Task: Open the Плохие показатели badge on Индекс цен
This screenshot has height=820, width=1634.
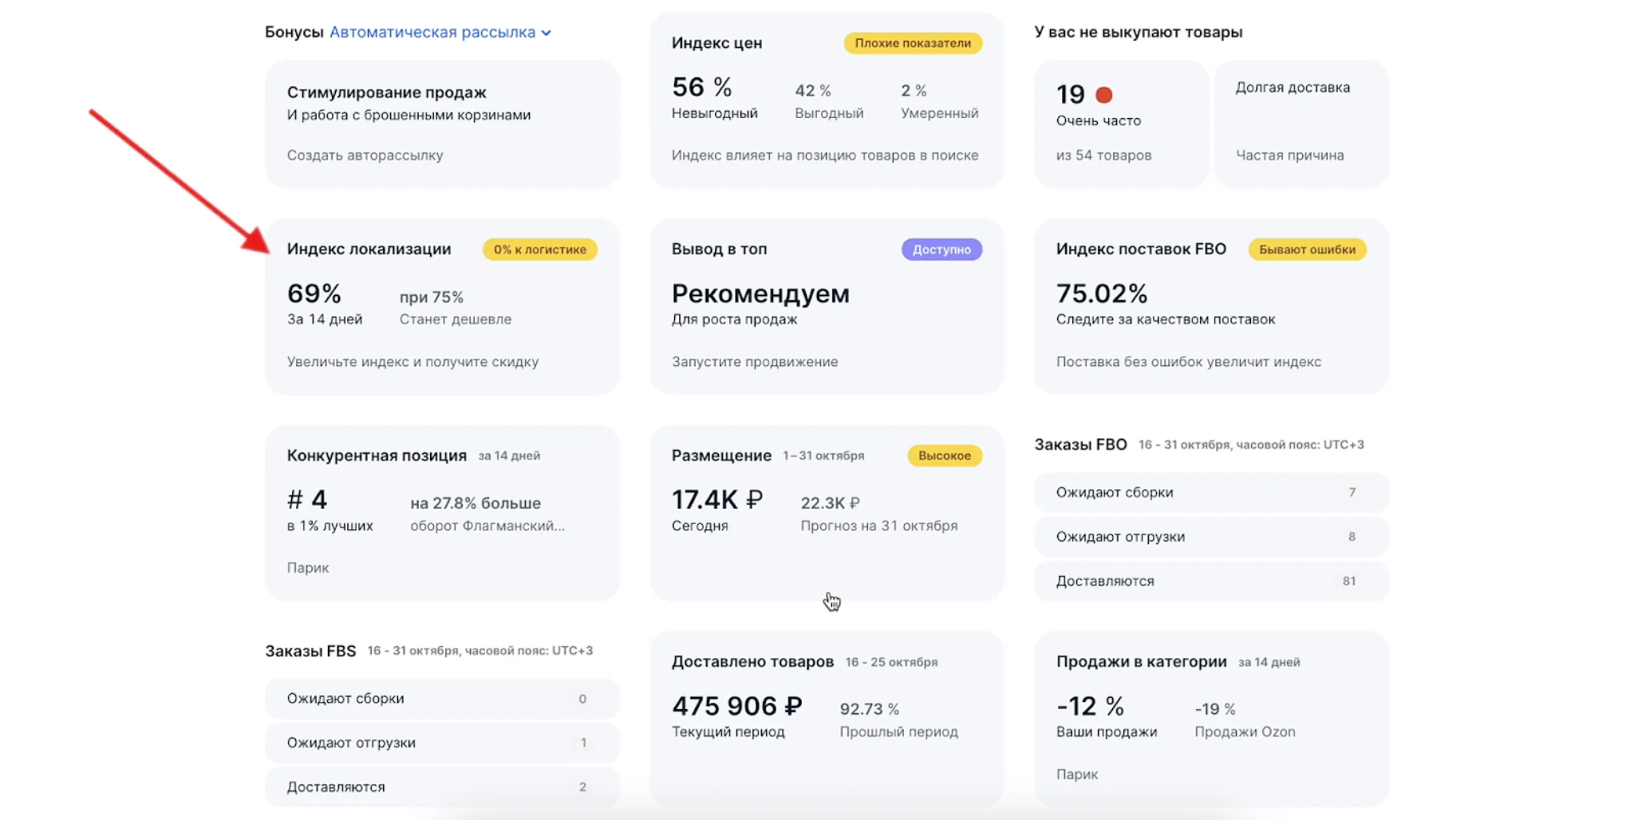Action: [x=912, y=43]
